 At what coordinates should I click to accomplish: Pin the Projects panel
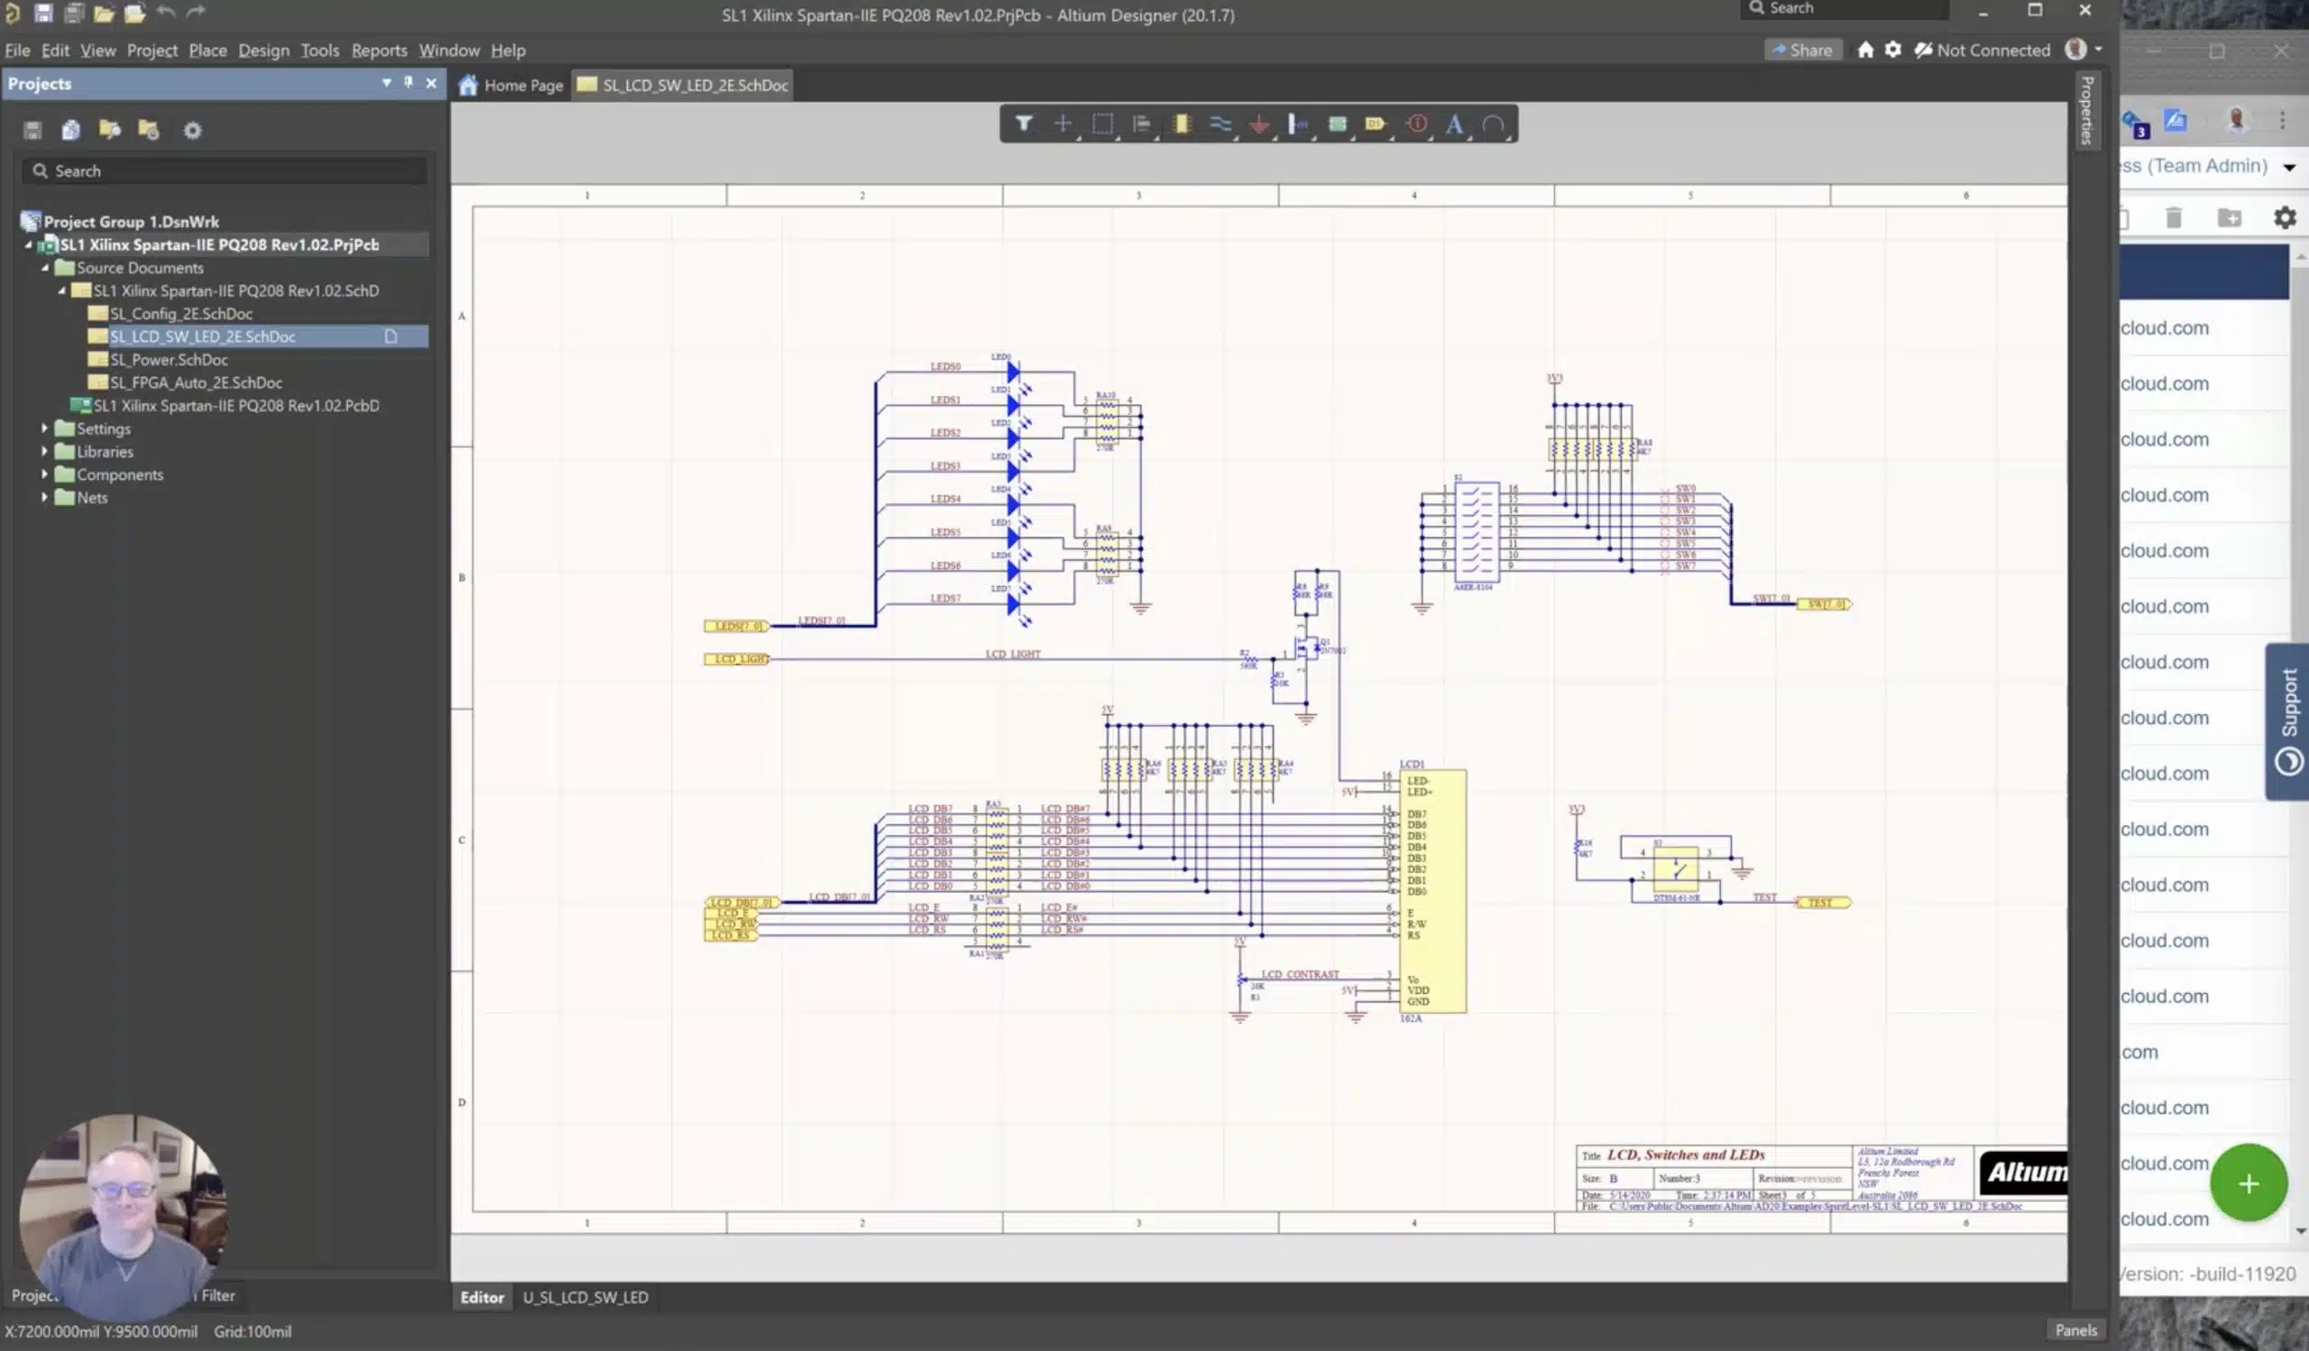[409, 82]
